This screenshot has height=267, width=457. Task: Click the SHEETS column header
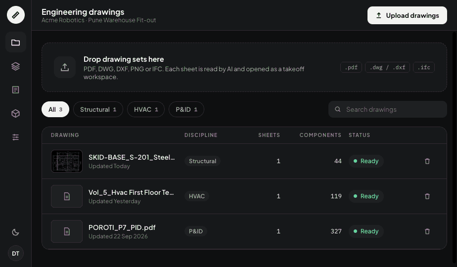coord(269,135)
